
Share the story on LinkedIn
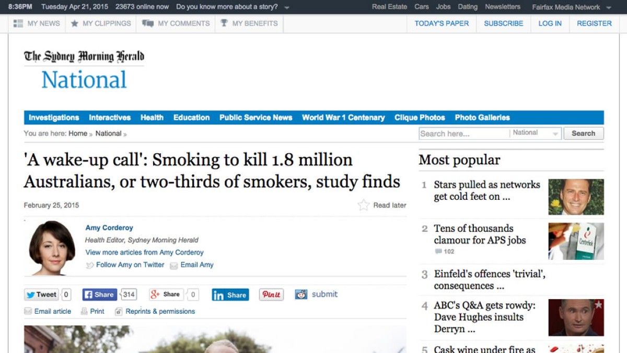click(230, 294)
